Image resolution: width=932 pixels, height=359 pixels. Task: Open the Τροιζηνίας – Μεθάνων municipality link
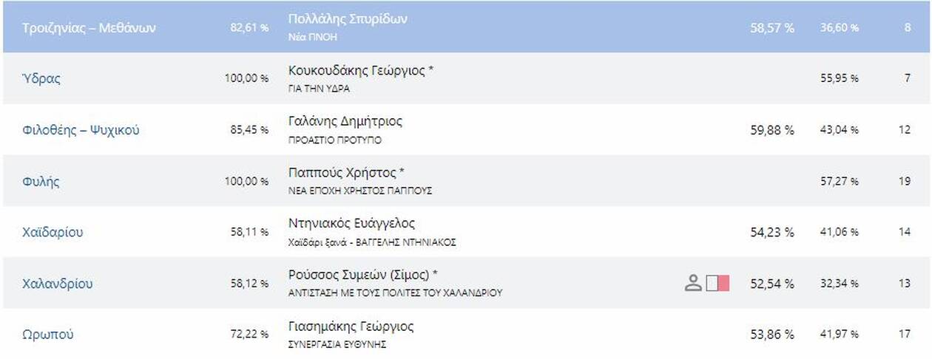[90, 28]
